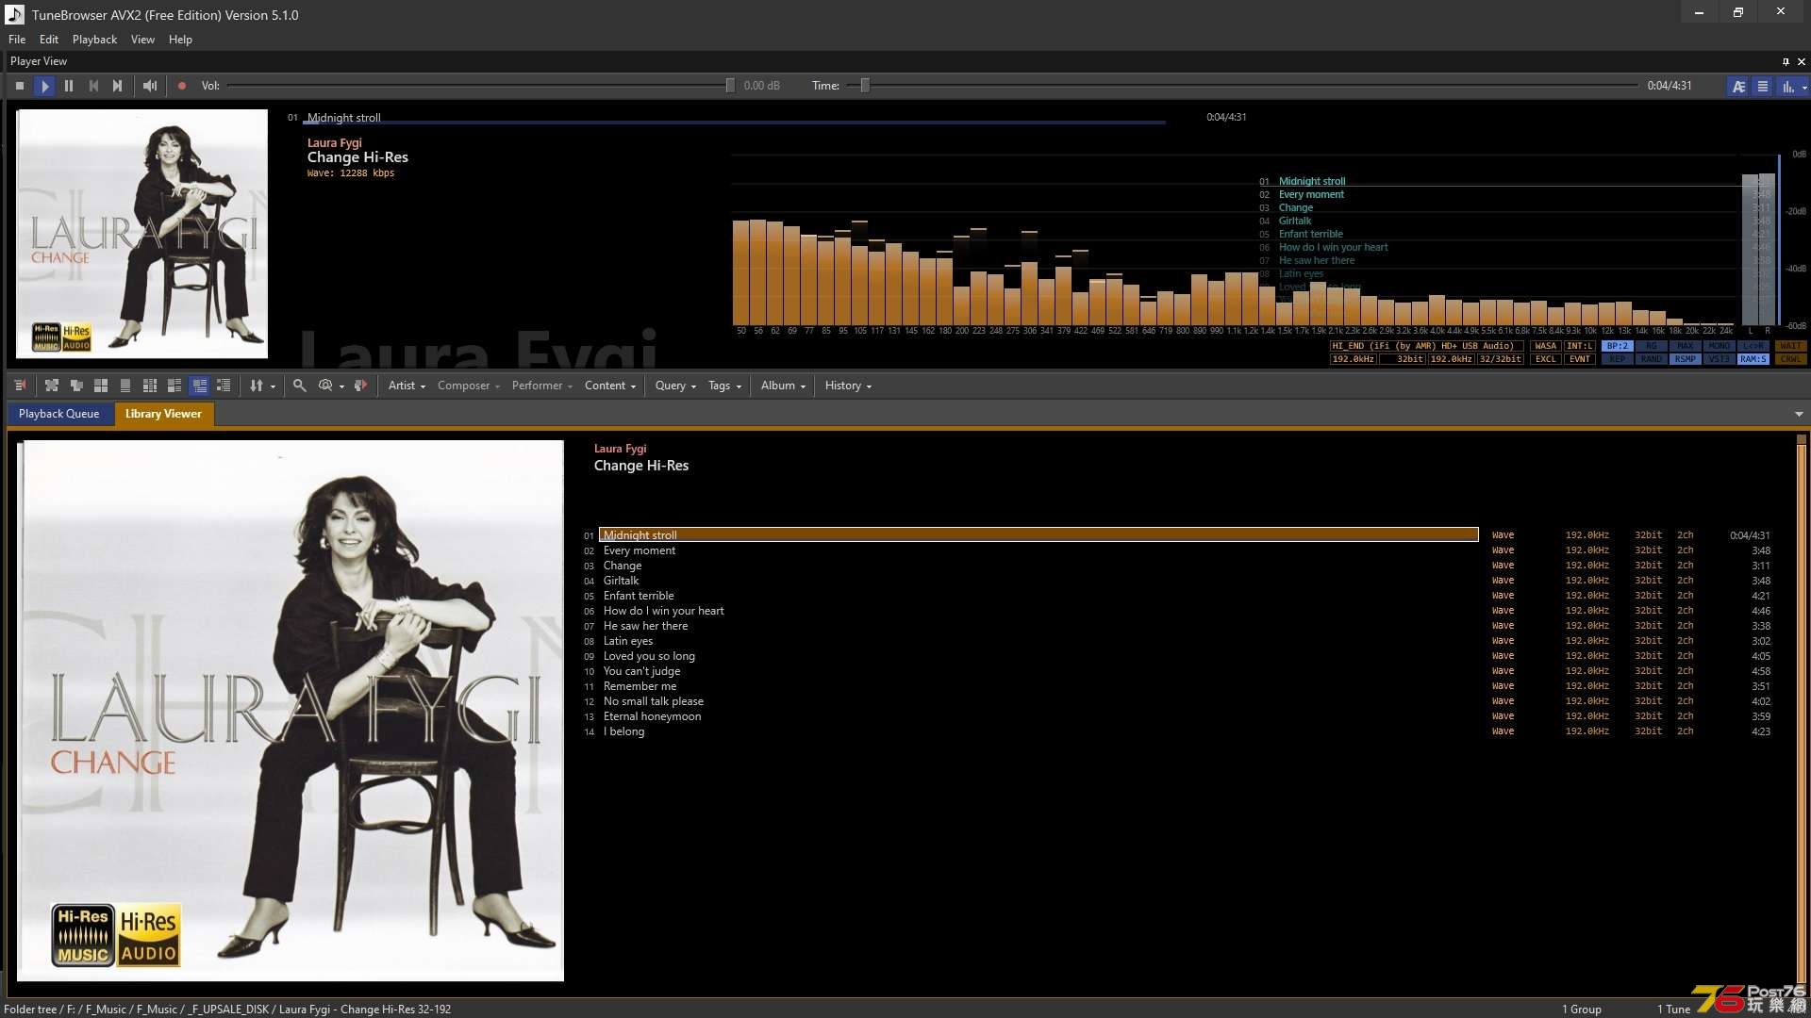Toggle the L<>R channel swap indicator

pyautogui.click(x=1753, y=346)
